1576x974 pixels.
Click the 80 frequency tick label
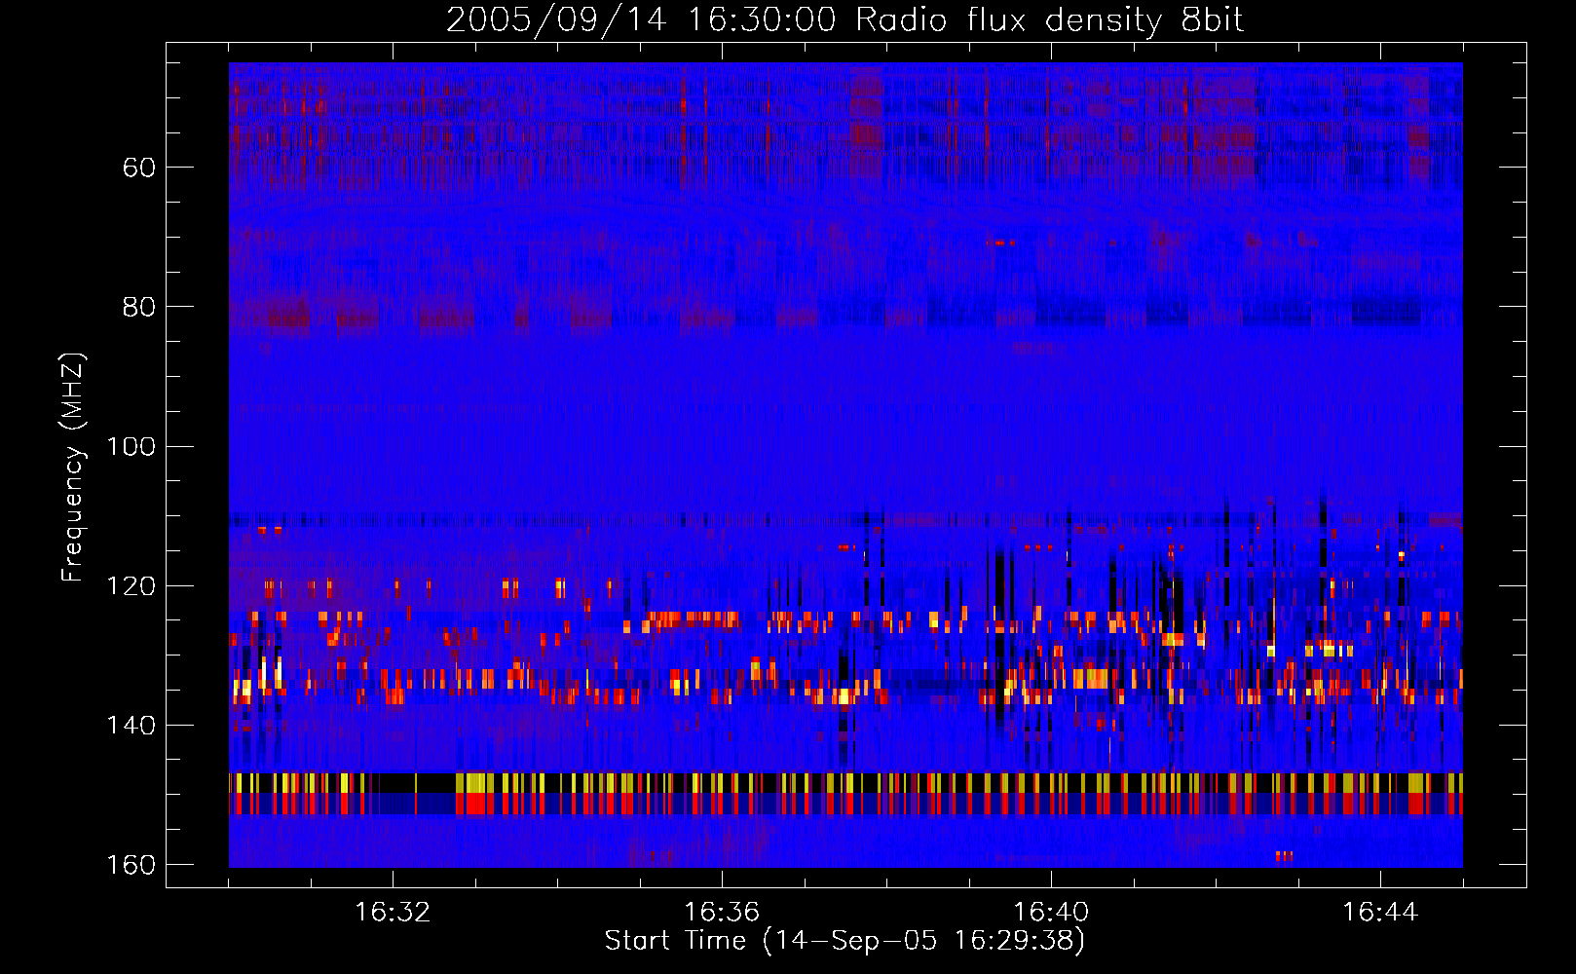pyautogui.click(x=140, y=307)
